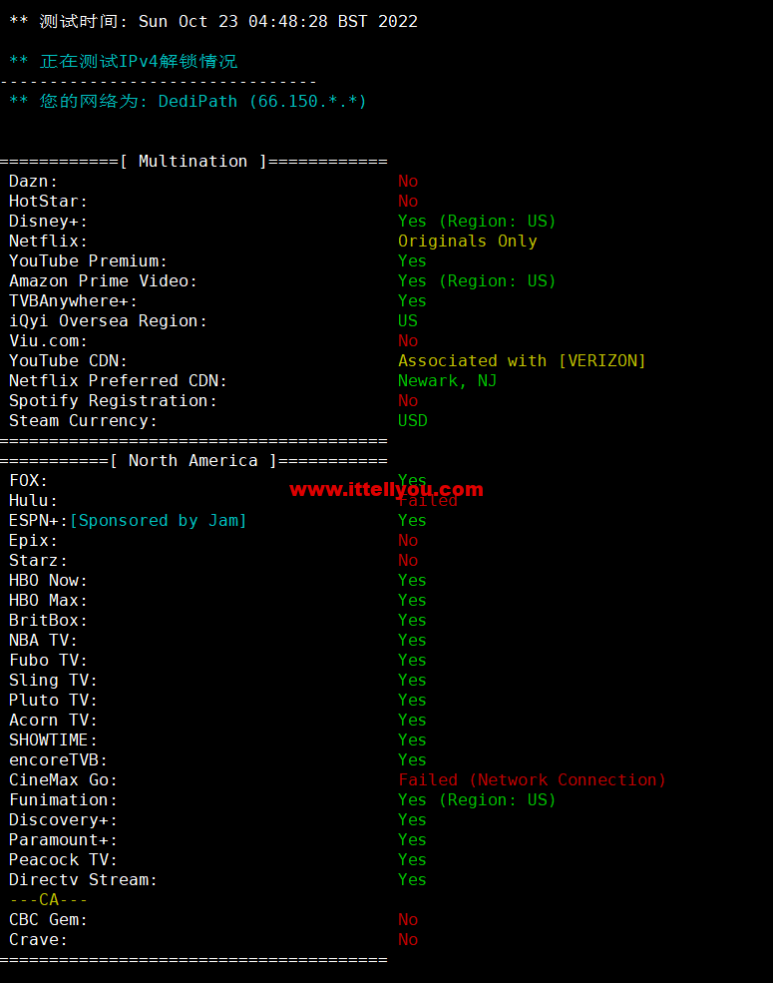Click the Directv Stream label
This screenshot has height=983, width=773.
pos(83,879)
